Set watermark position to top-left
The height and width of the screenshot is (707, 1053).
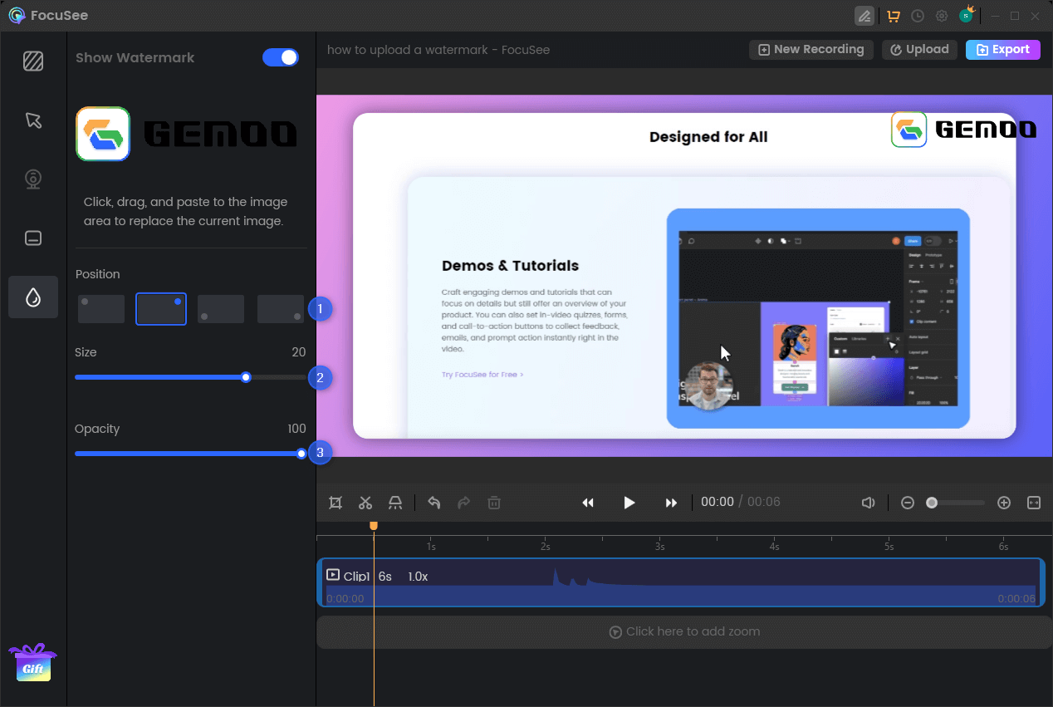101,309
